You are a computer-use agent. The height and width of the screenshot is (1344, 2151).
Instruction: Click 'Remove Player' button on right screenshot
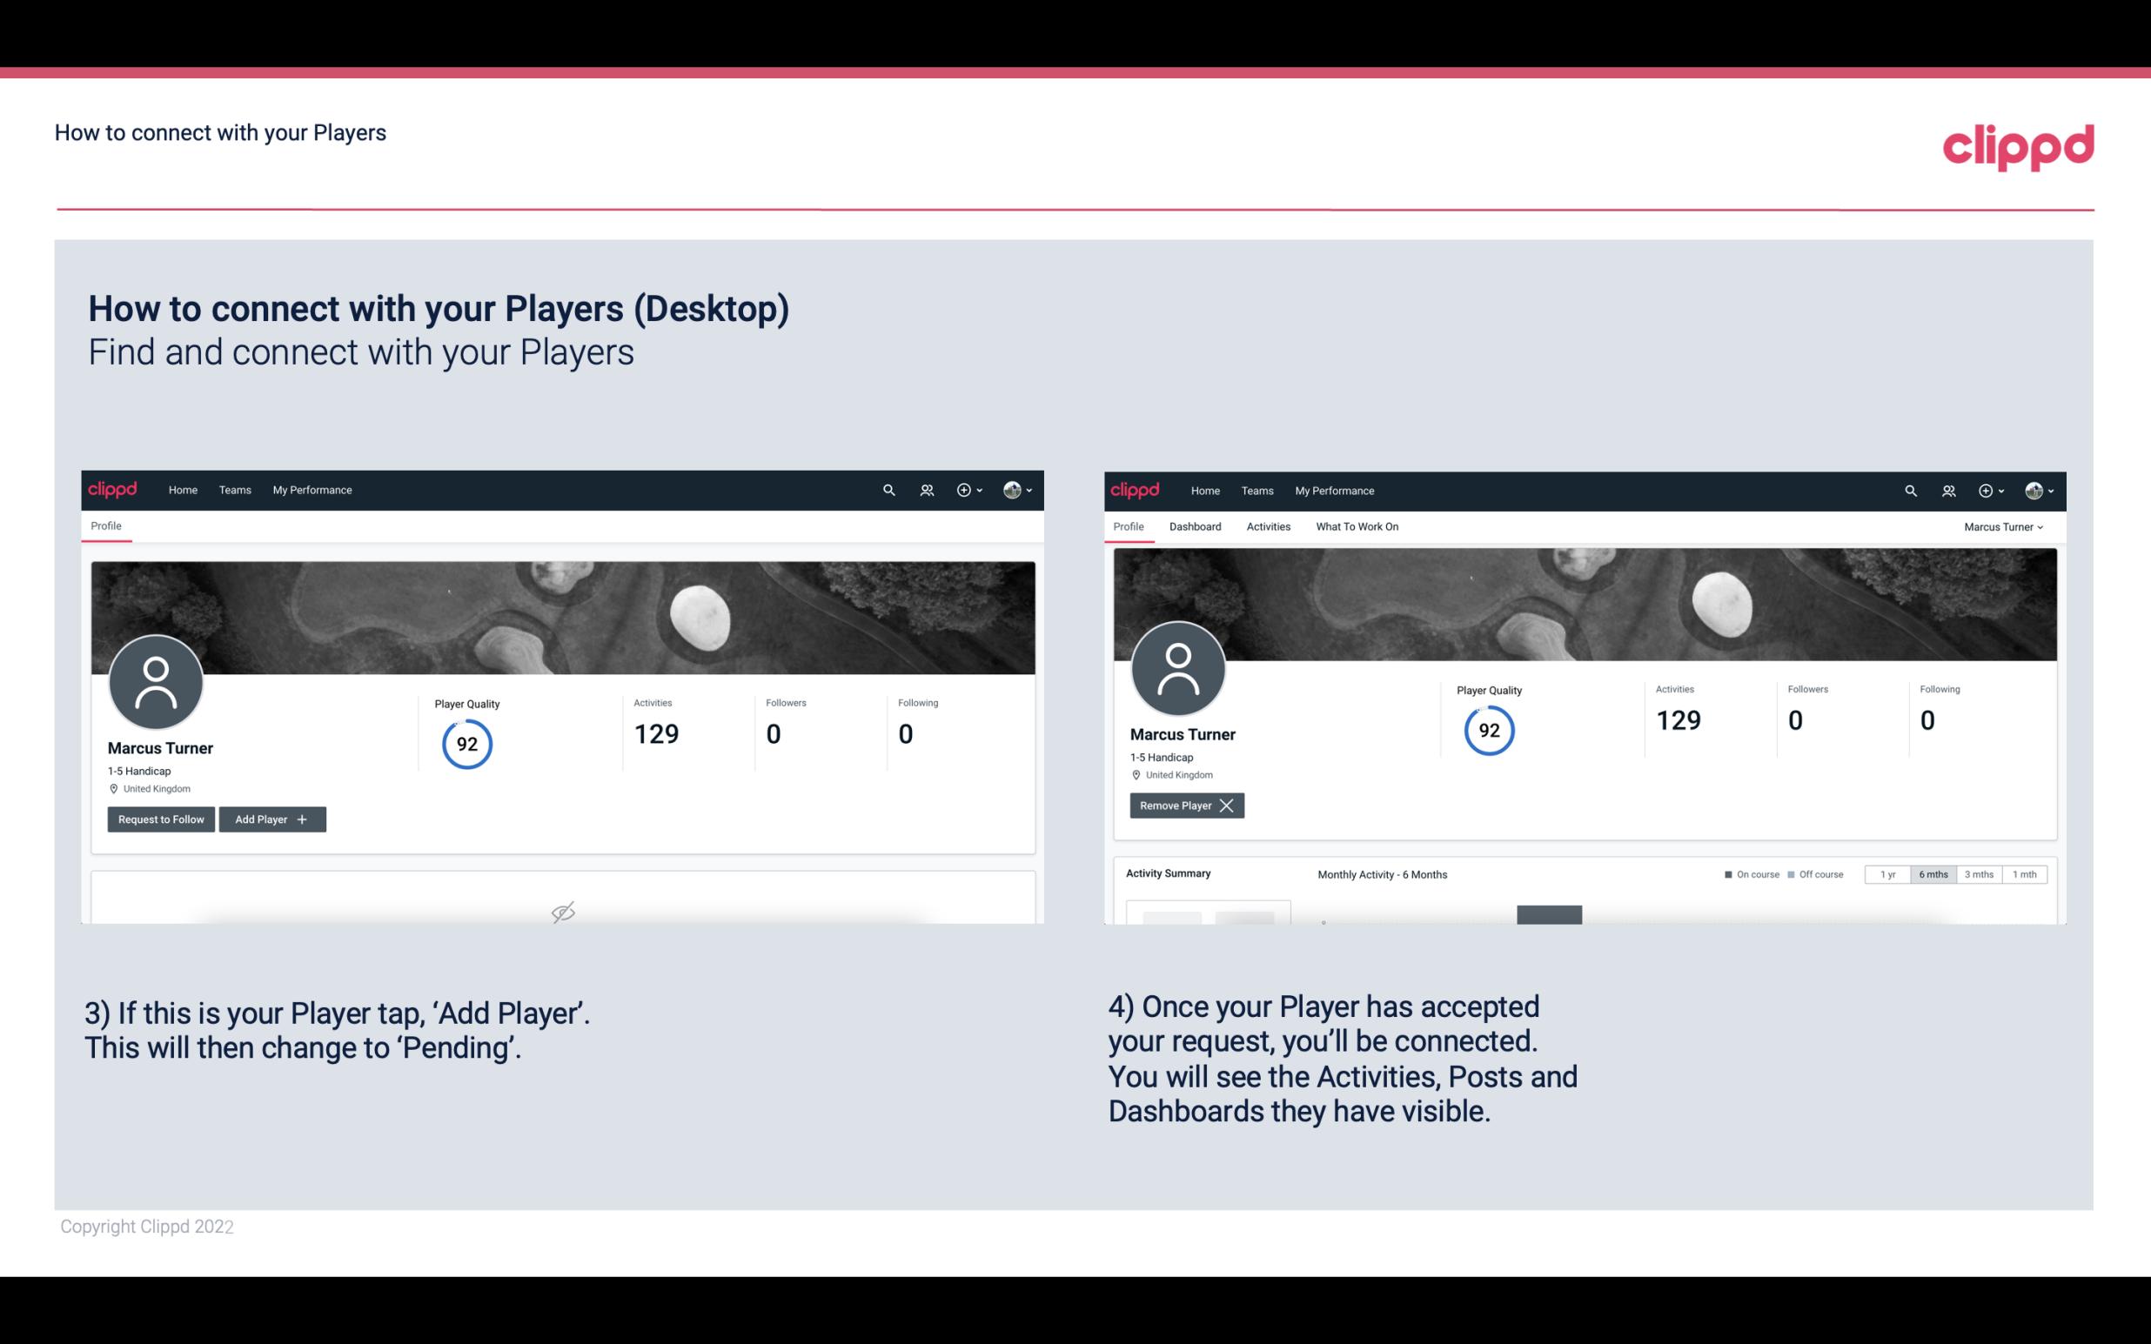tap(1186, 806)
